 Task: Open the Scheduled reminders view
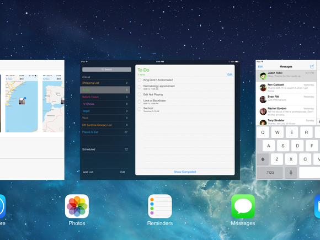point(105,150)
